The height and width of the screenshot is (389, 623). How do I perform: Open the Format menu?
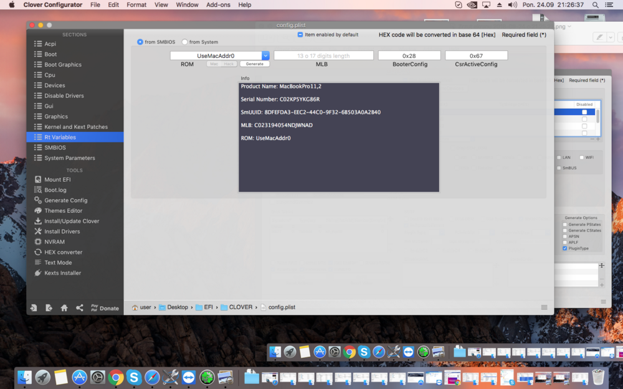[136, 5]
